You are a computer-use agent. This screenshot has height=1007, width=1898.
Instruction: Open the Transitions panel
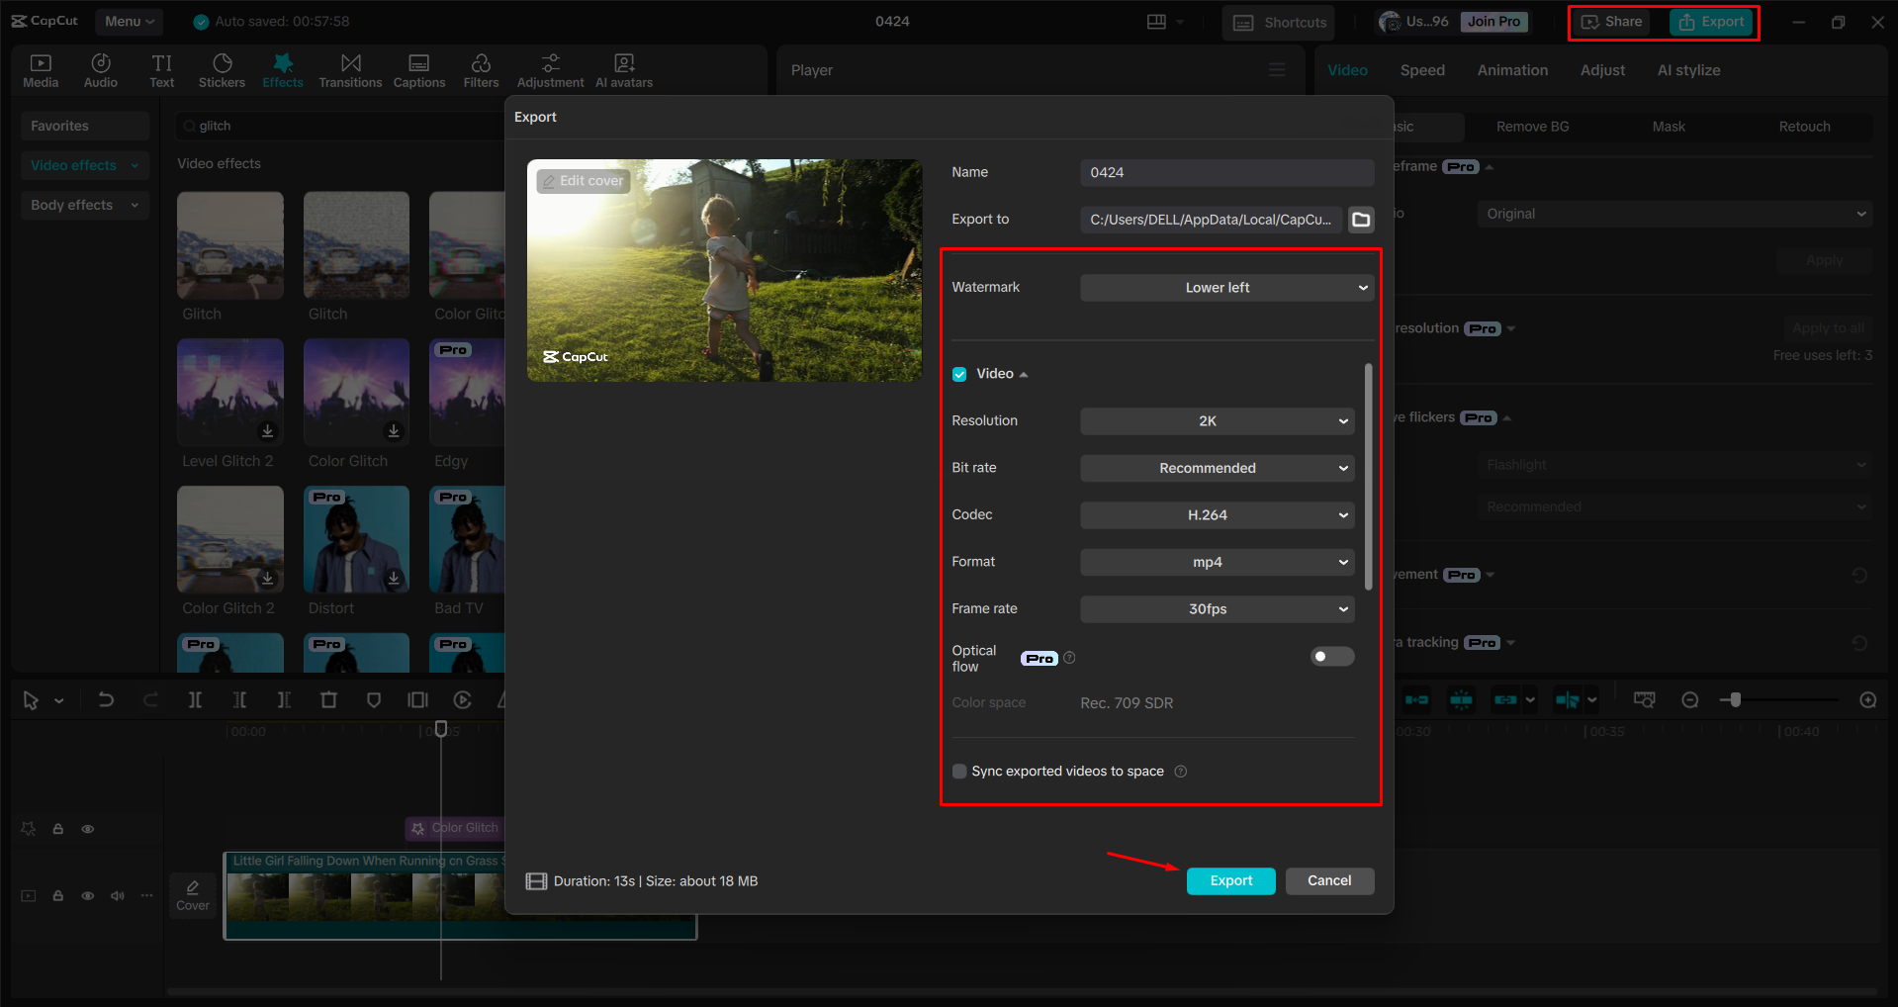[350, 71]
